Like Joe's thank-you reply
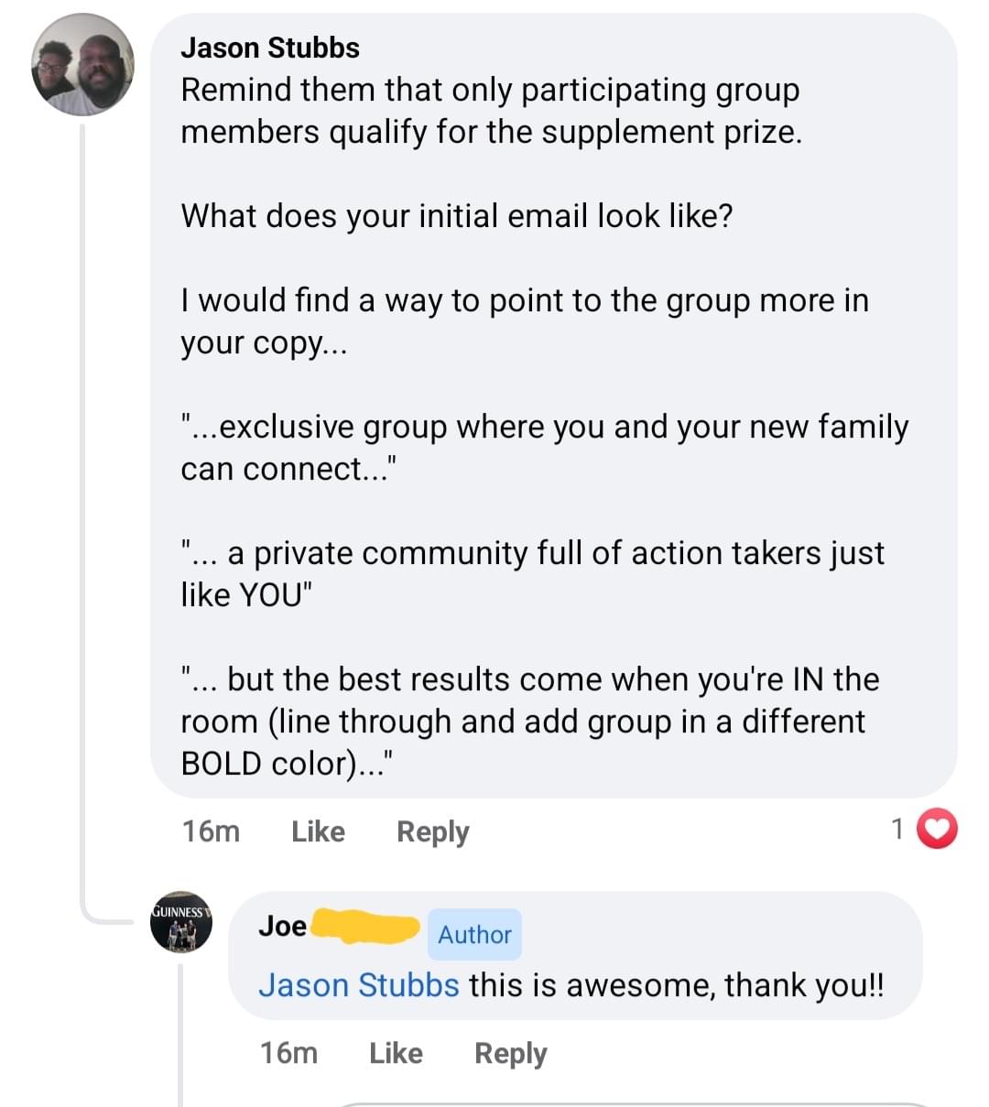Viewport: 989px width, 1107px height. [396, 1053]
